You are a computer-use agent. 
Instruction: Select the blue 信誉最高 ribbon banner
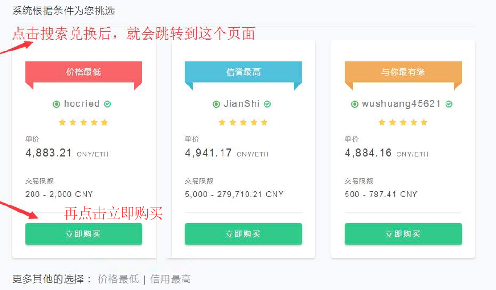(243, 72)
